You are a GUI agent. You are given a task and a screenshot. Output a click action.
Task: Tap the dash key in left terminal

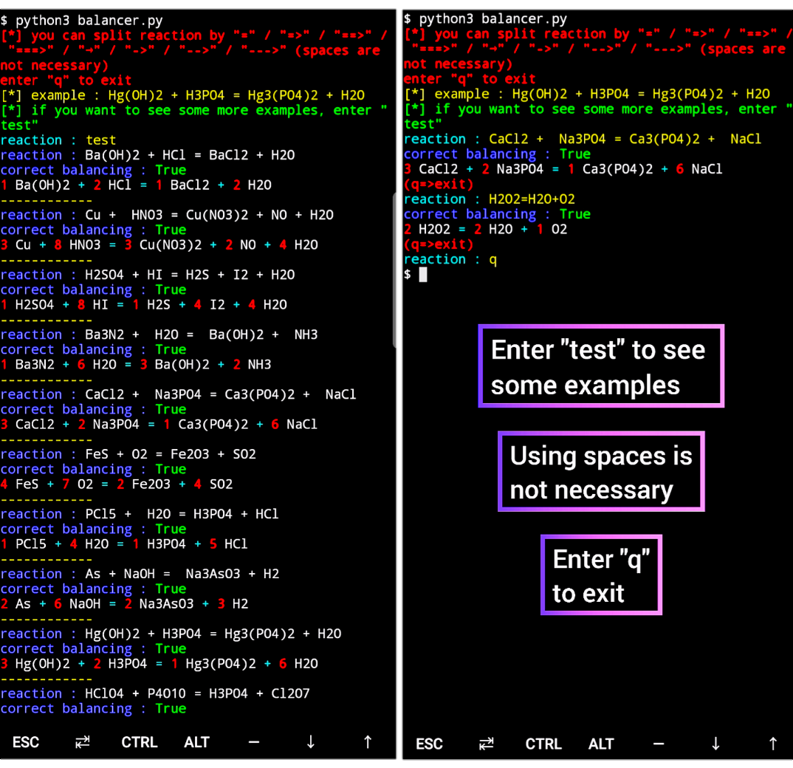point(254,742)
